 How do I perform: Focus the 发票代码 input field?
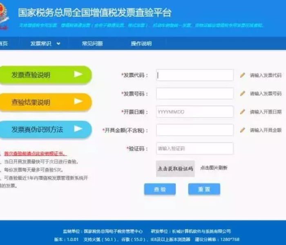(x=195, y=75)
